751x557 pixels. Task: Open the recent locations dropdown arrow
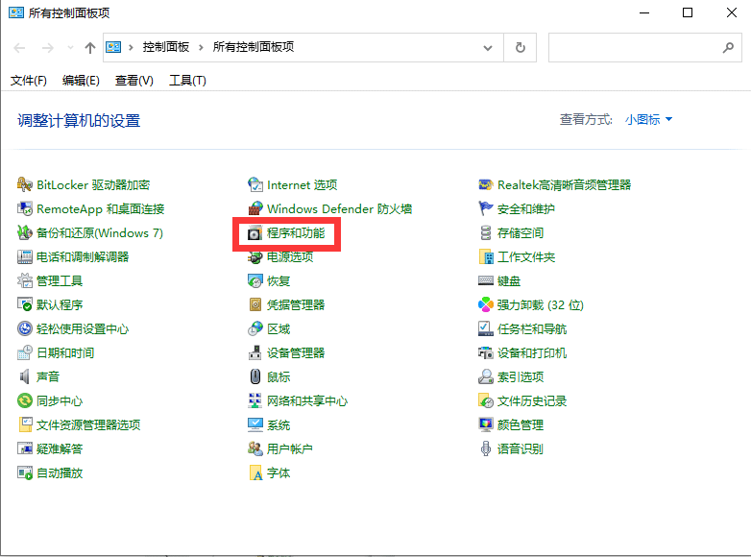(x=70, y=47)
